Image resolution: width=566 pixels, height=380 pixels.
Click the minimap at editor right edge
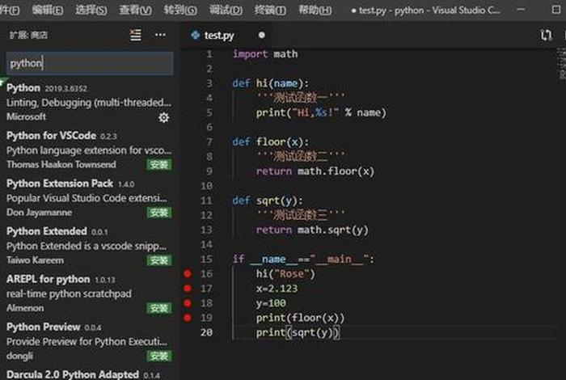click(562, 64)
